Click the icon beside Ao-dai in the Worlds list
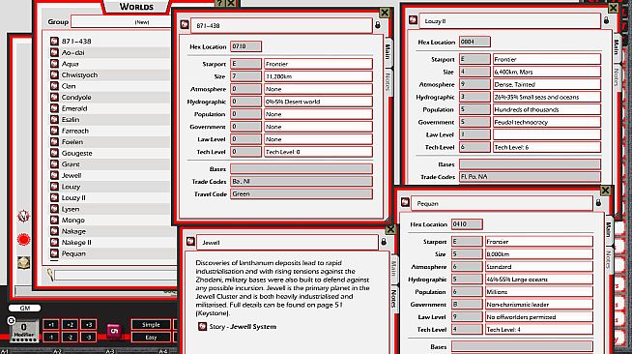Screen dimensions: 632x354 [x=54, y=52]
